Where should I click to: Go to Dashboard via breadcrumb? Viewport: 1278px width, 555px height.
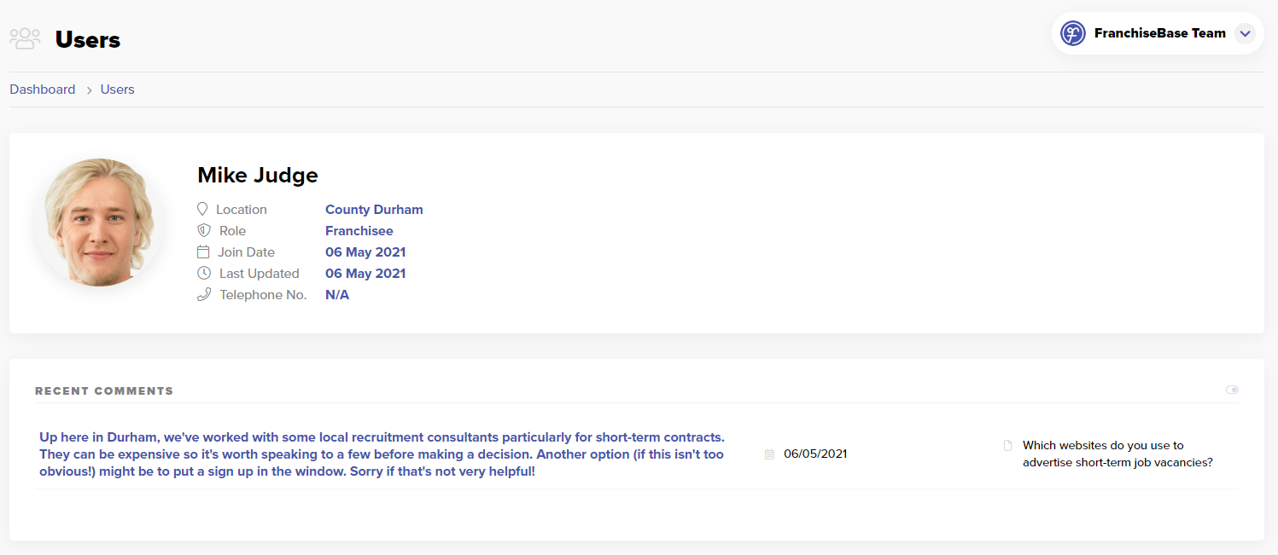43,90
